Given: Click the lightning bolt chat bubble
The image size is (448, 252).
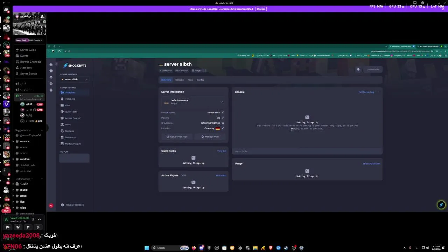Looking at the screenshot, I should tap(441, 205).
